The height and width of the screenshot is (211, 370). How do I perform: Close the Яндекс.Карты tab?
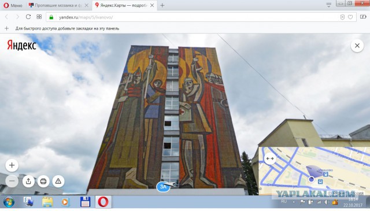click(x=152, y=5)
